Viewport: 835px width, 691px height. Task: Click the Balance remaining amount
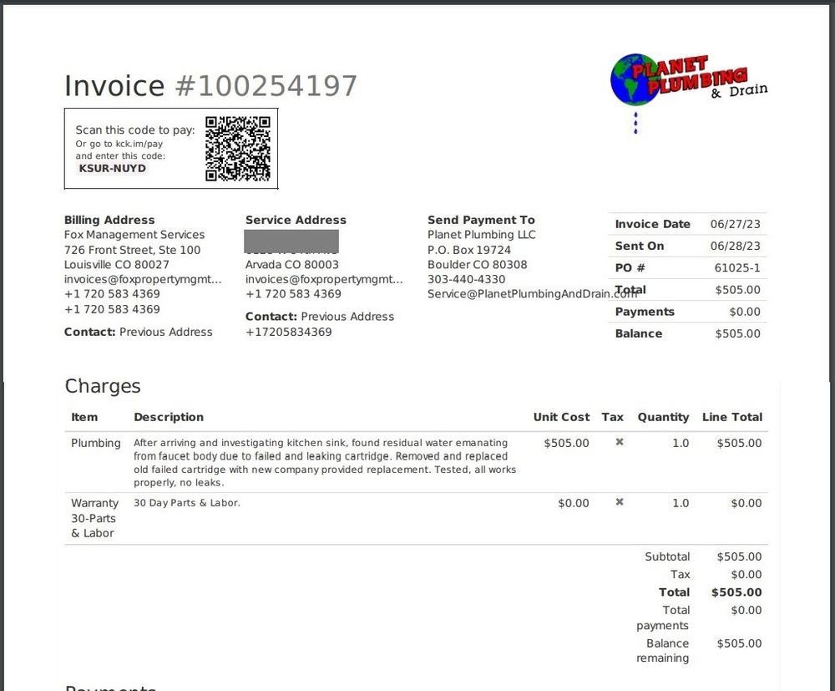tap(739, 643)
